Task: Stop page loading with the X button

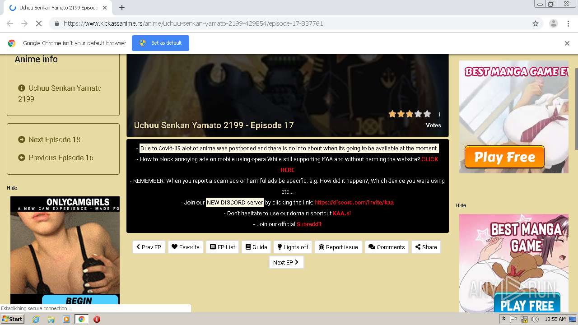Action: click(39, 23)
